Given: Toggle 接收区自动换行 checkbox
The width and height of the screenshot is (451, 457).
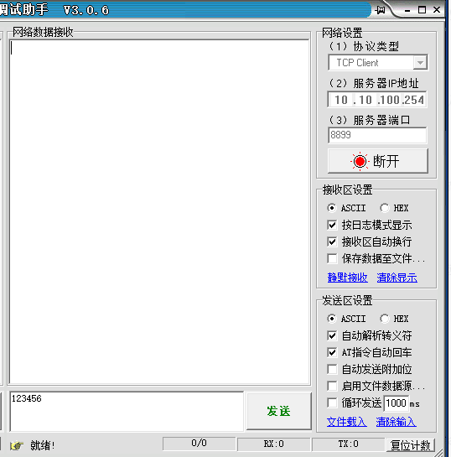Looking at the screenshot, I should click(332, 241).
